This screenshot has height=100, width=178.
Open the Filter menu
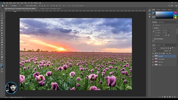(25, 3)
